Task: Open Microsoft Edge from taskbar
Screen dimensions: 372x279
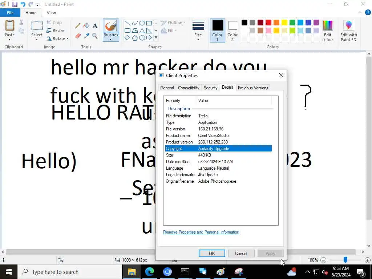Action: [149, 272]
